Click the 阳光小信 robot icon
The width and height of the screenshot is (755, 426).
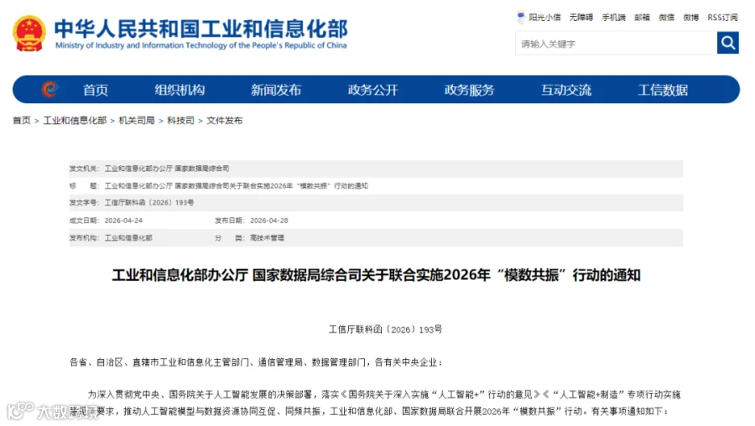pos(520,18)
